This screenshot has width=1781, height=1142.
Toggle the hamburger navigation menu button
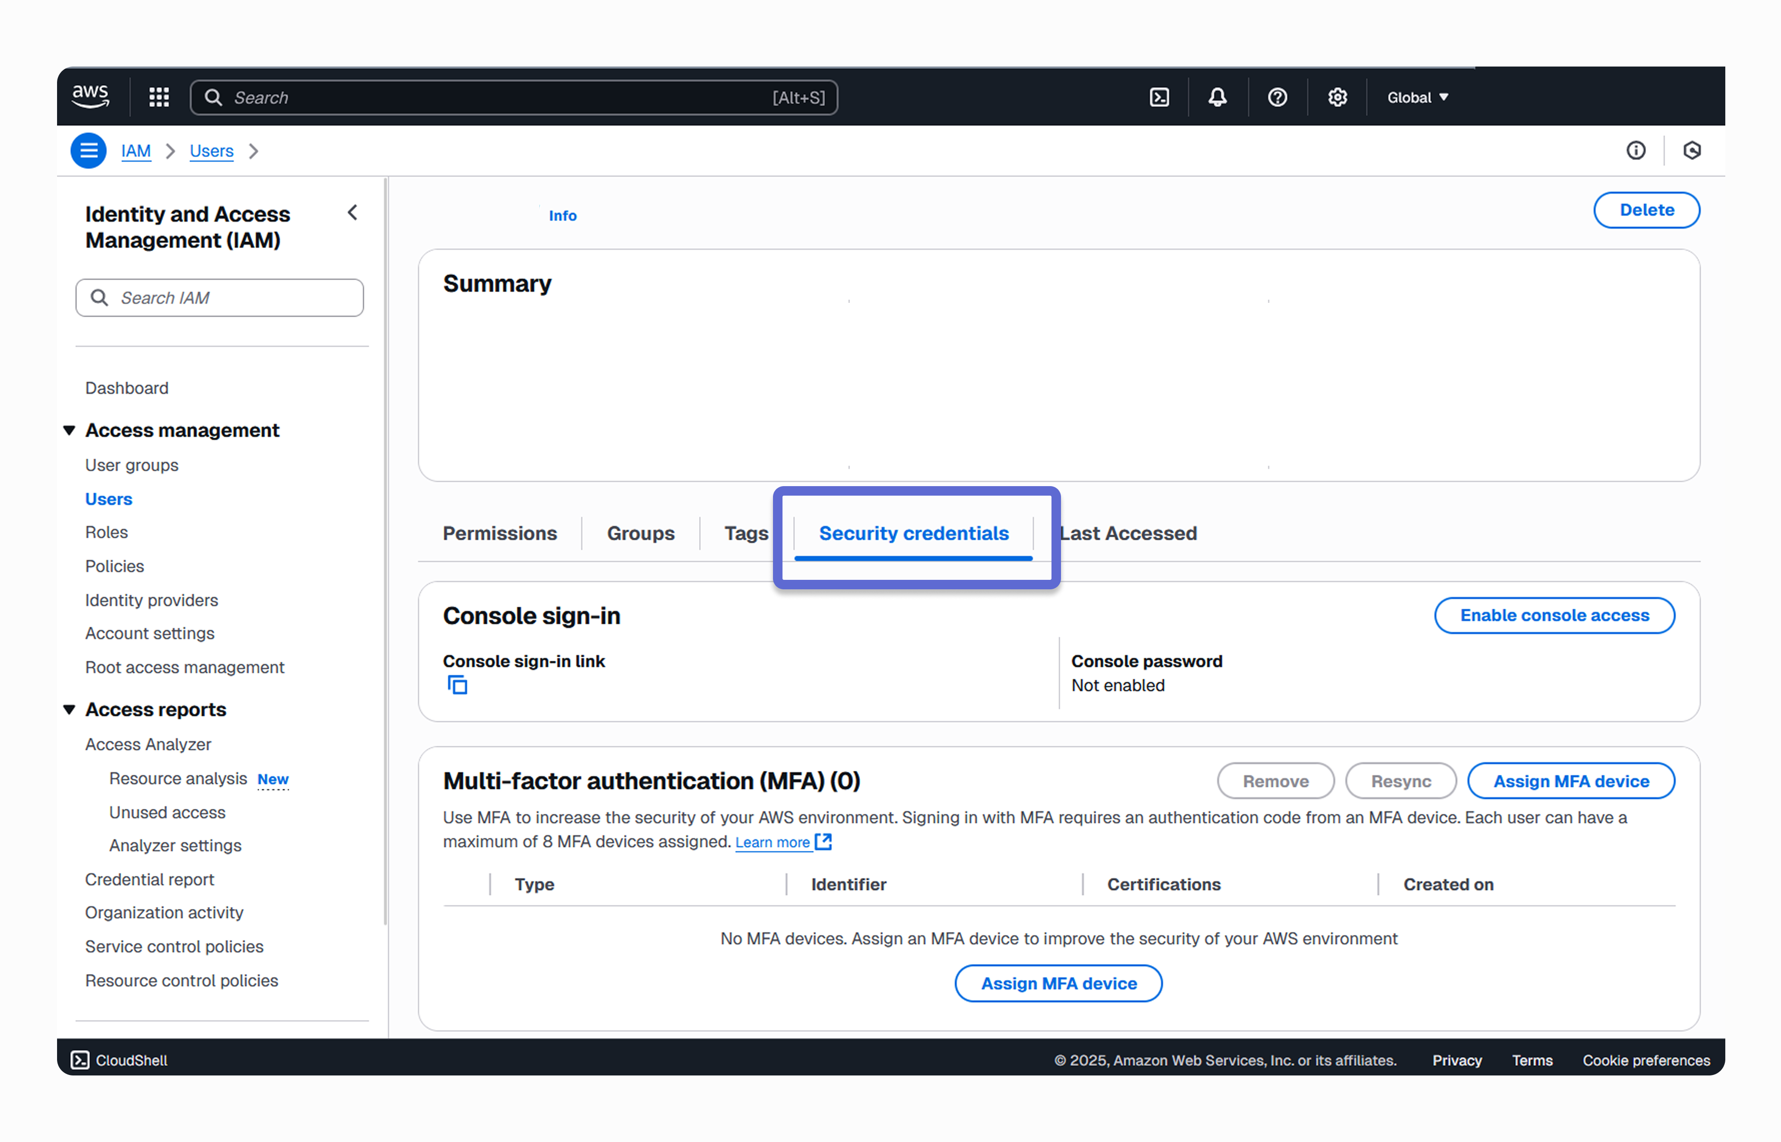click(x=88, y=151)
